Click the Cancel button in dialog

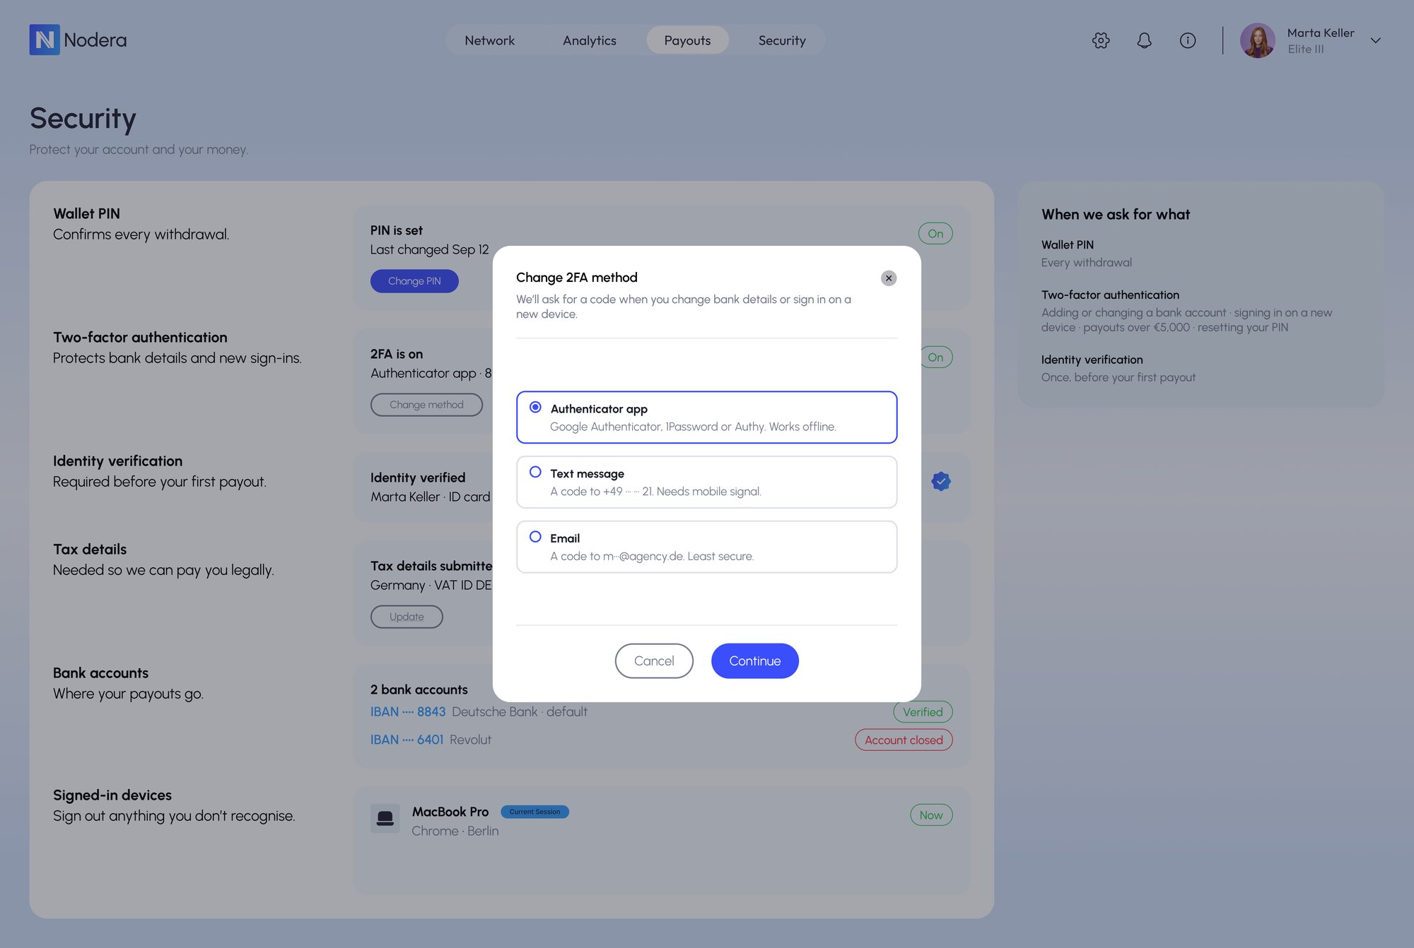click(x=654, y=660)
